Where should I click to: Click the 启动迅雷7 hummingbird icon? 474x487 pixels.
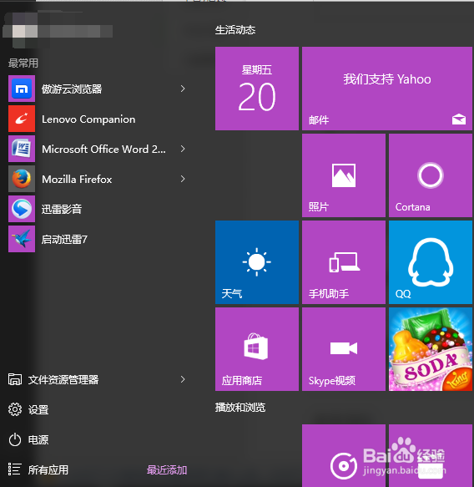tap(22, 239)
